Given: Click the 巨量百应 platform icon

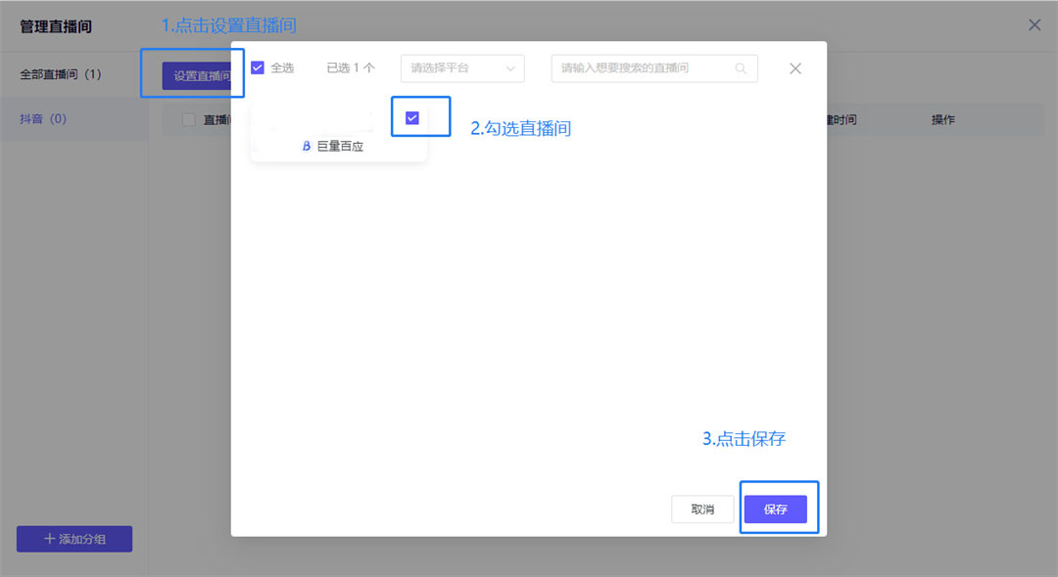Looking at the screenshot, I should (304, 146).
